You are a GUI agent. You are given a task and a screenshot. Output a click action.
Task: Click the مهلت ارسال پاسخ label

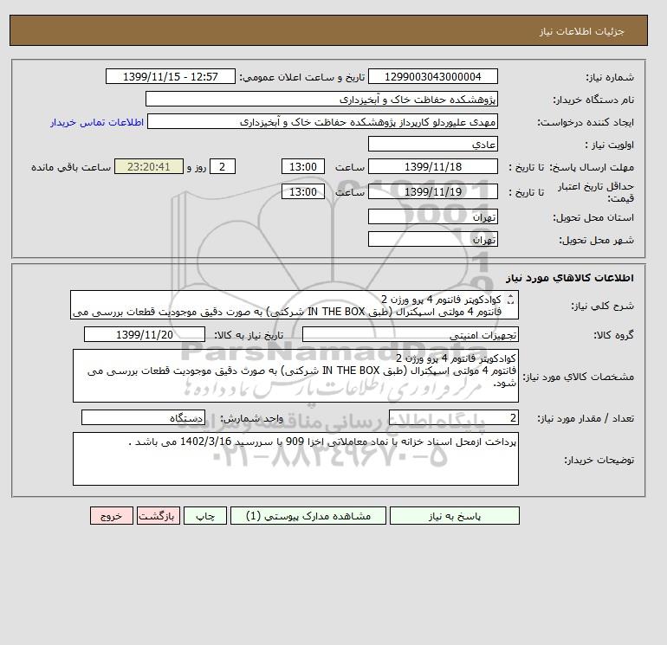(x=593, y=167)
